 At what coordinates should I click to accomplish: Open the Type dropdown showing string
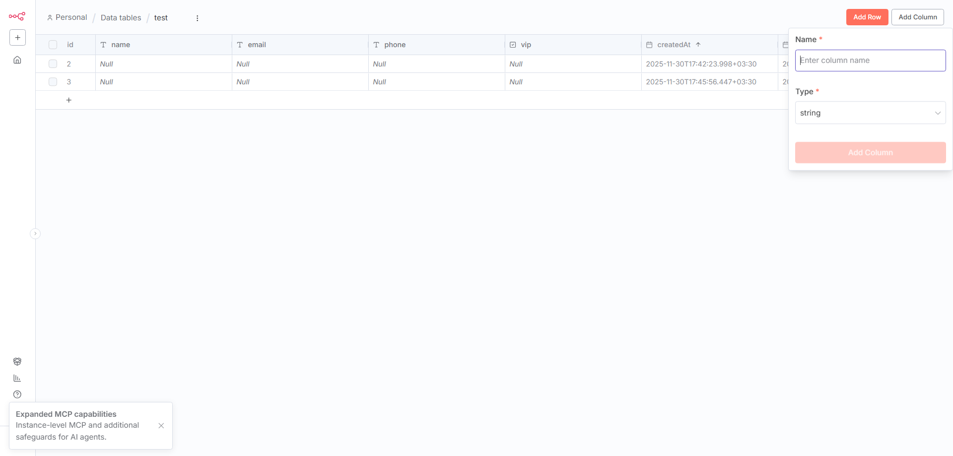(x=870, y=113)
